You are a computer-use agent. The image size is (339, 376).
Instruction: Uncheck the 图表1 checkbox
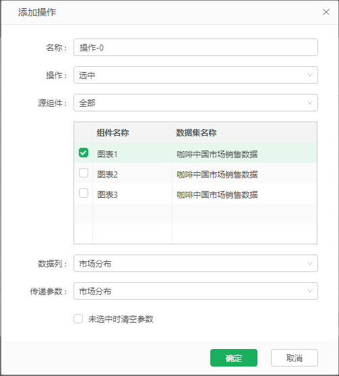pos(84,153)
